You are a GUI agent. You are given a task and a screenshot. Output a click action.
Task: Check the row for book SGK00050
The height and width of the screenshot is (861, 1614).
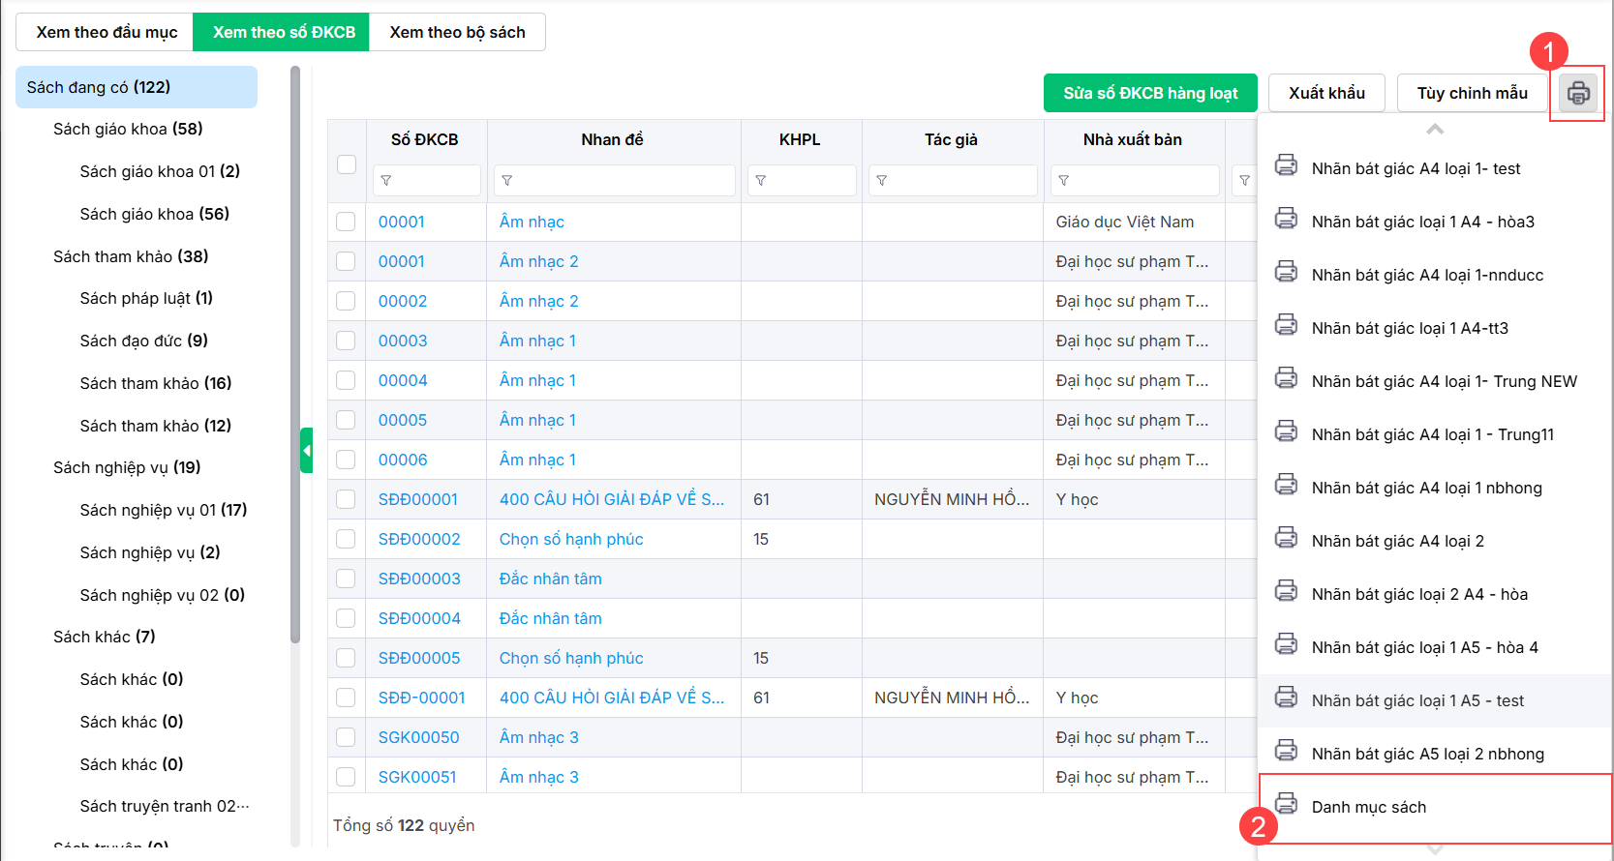(346, 737)
